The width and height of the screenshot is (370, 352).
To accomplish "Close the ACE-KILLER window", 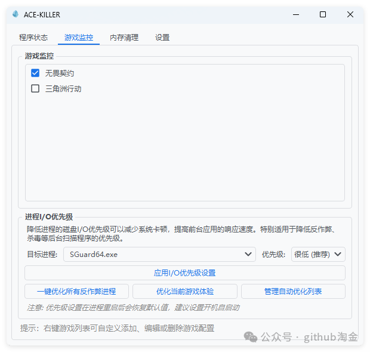I will pos(350,15).
